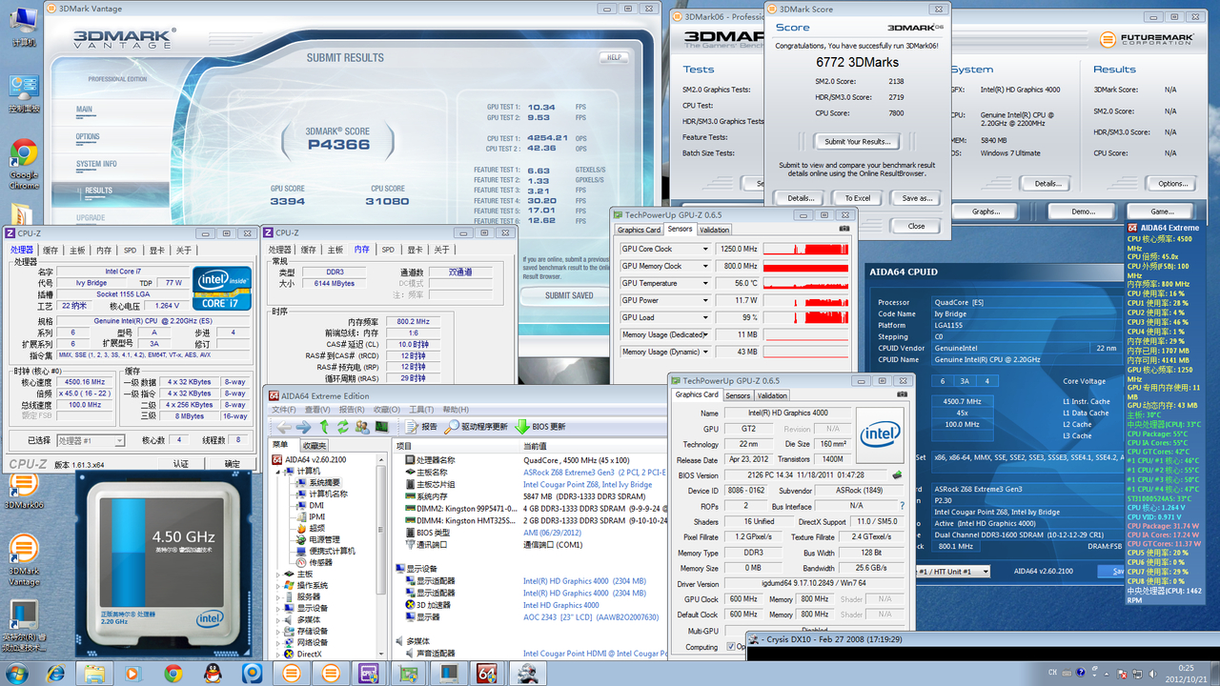Expand 操作系统 tree node in AIDA64
The image size is (1220, 686).
coord(279,586)
